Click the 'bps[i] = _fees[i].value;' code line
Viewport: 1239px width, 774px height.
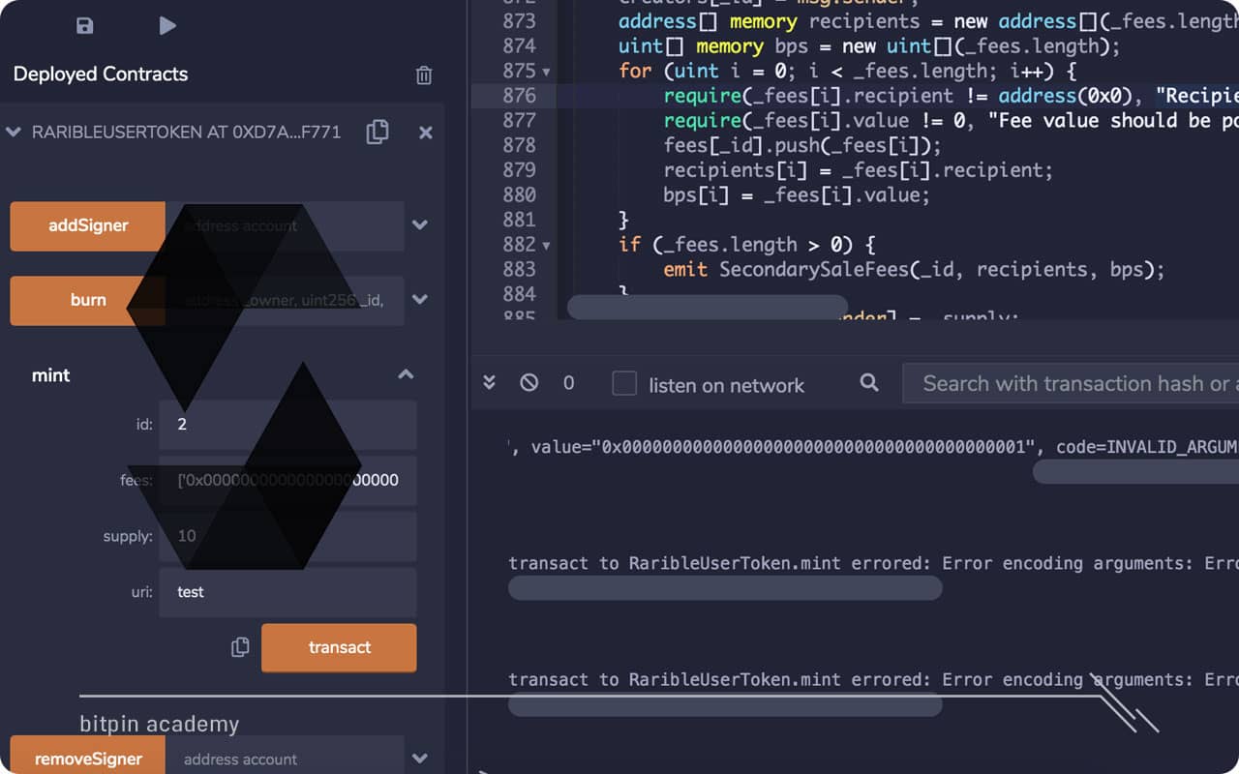(797, 195)
